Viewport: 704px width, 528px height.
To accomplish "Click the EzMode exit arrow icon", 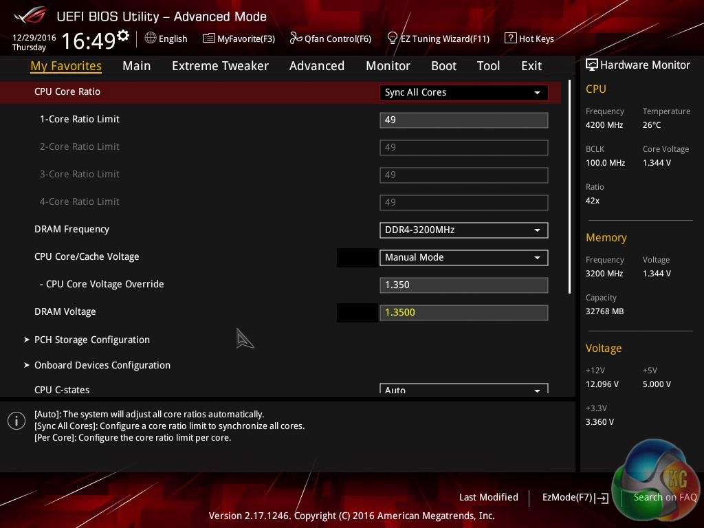I will point(602,498).
